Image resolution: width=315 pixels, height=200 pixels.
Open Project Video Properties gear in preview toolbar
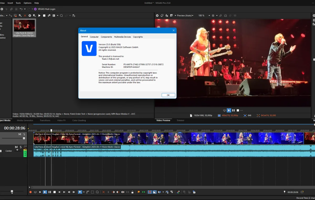(x=157, y=16)
